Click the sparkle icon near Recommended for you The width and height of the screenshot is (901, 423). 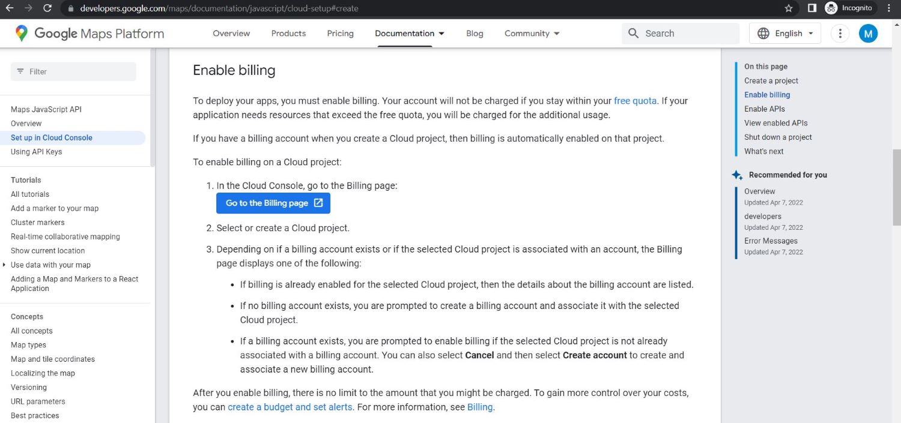(737, 175)
